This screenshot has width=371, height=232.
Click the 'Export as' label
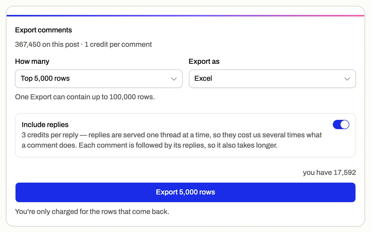click(x=204, y=61)
